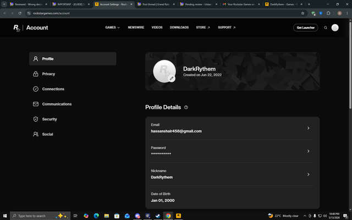The width and height of the screenshot is (352, 220).
Task: Go to NEWSWIRE in the header
Action: tap(136, 28)
